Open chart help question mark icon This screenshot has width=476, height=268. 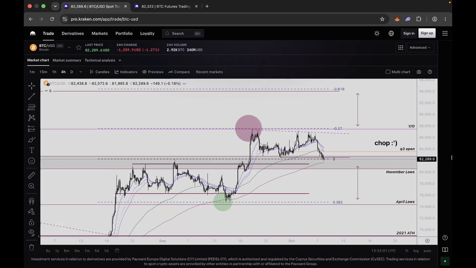coord(430,72)
